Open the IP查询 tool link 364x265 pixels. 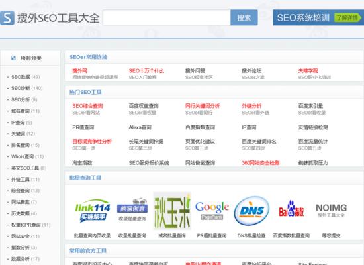coord(249,127)
